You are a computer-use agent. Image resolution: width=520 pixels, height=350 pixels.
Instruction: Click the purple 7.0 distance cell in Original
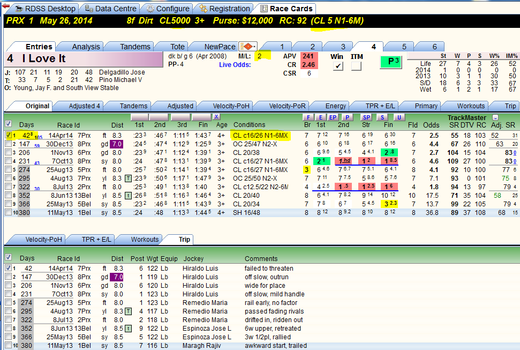click(x=116, y=144)
